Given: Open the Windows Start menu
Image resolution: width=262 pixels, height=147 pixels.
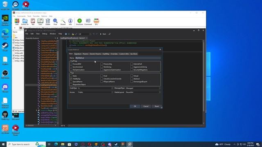Looking at the screenshot, I should 3,144.
